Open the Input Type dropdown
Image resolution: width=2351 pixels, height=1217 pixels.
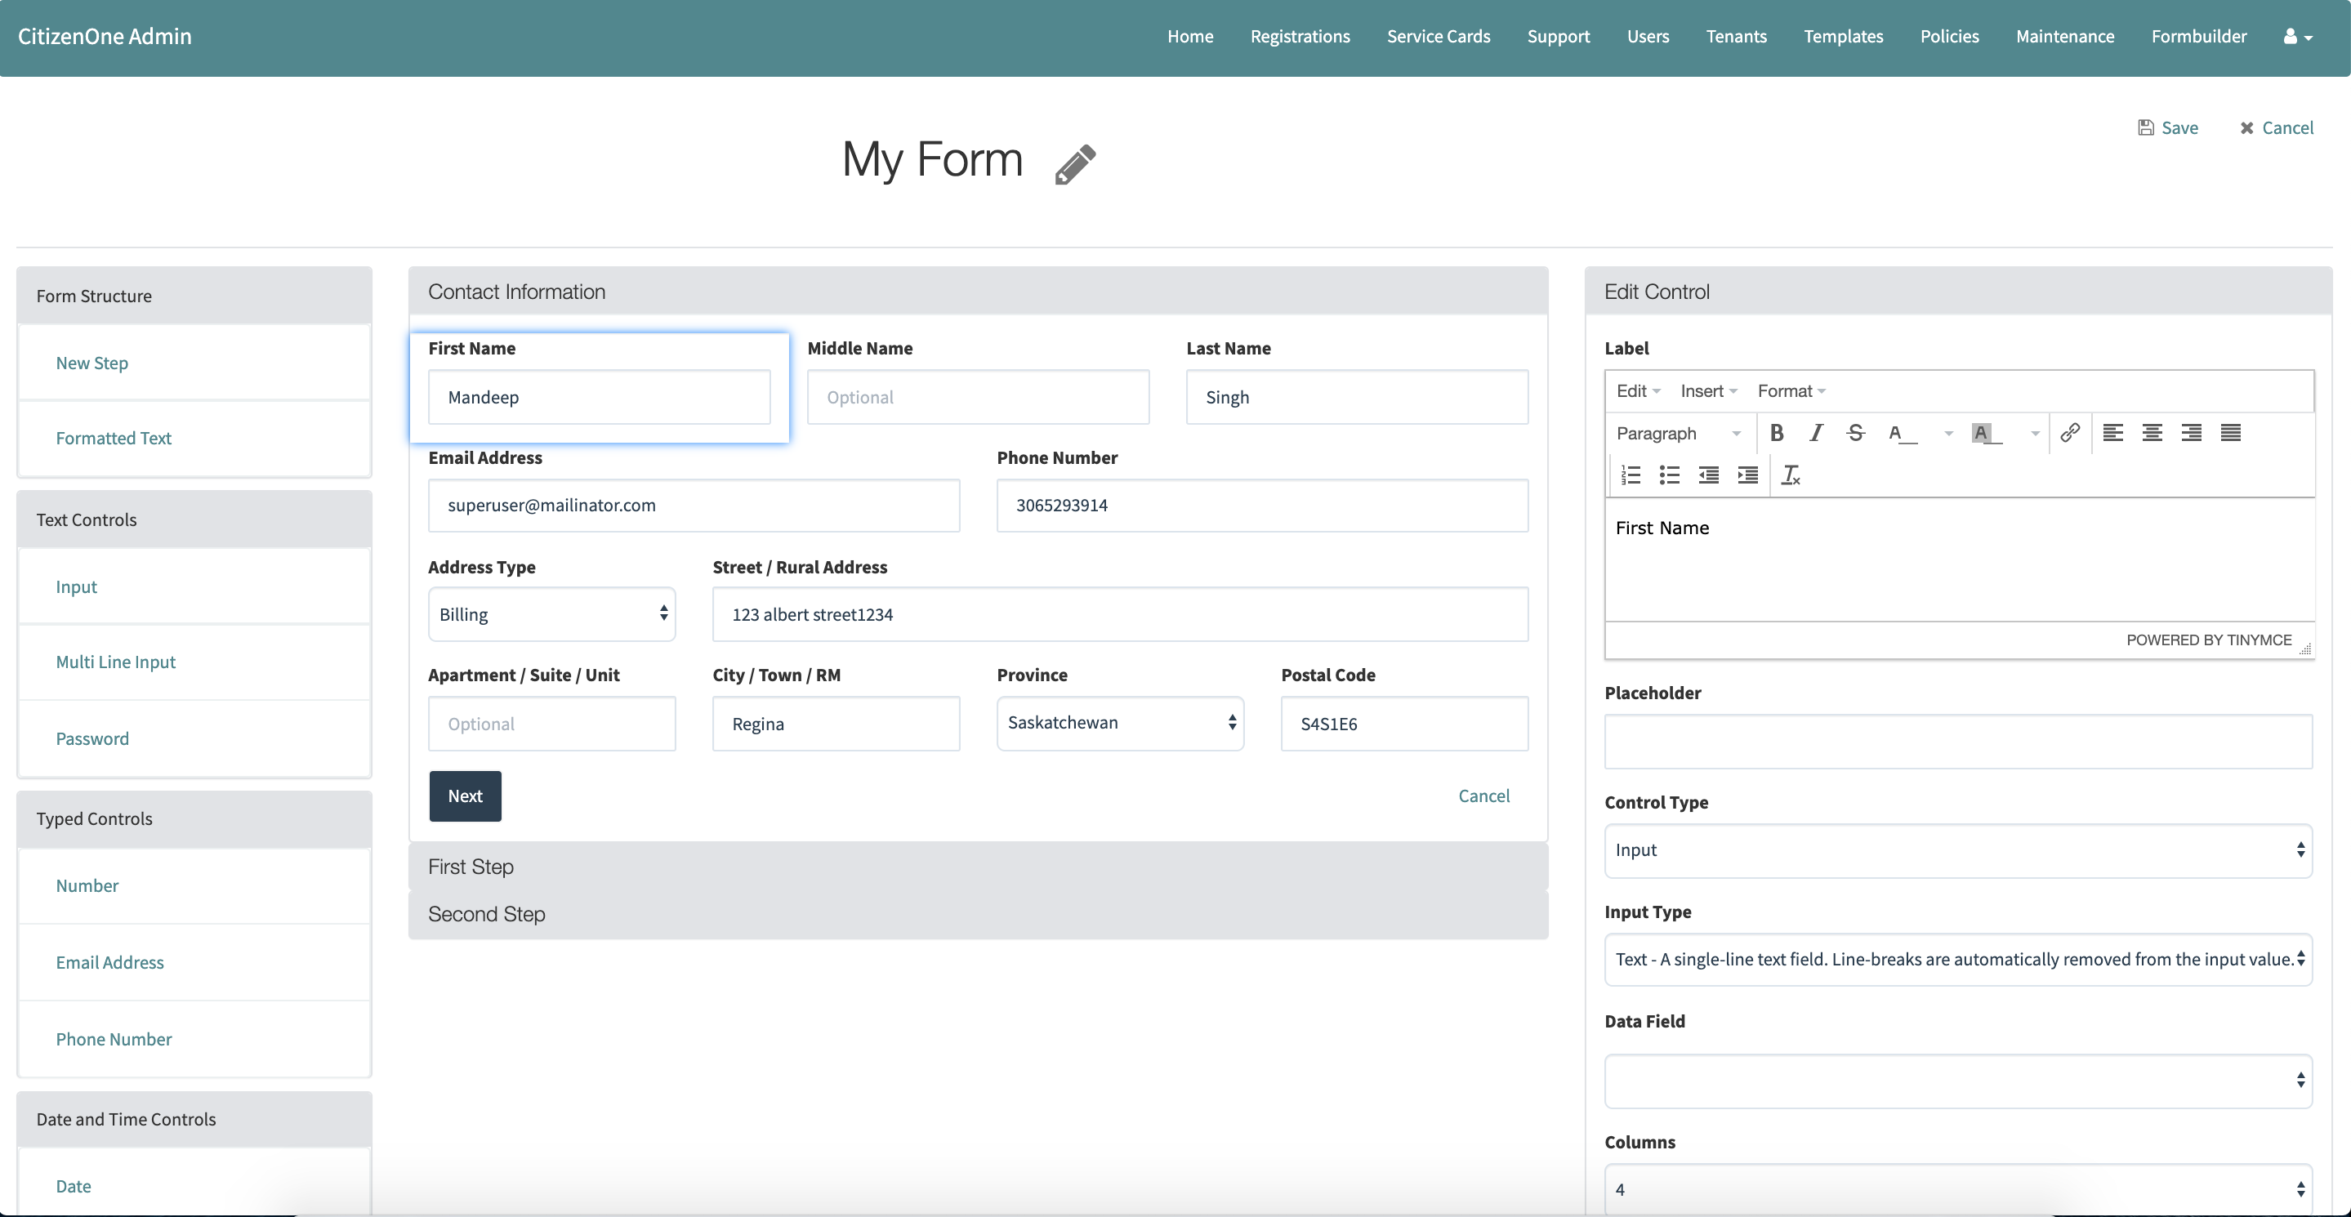(1957, 960)
